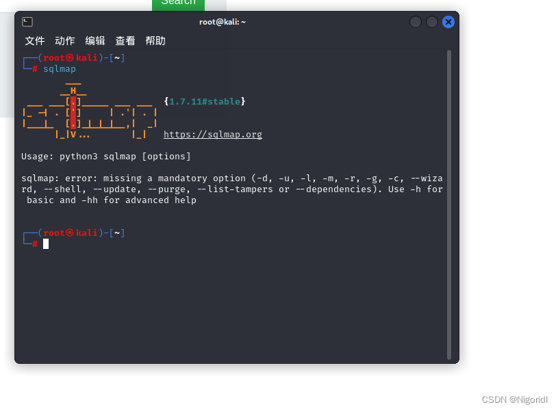Click the version string 1.7.11#stable
The width and height of the screenshot is (558, 411).
coord(205,102)
